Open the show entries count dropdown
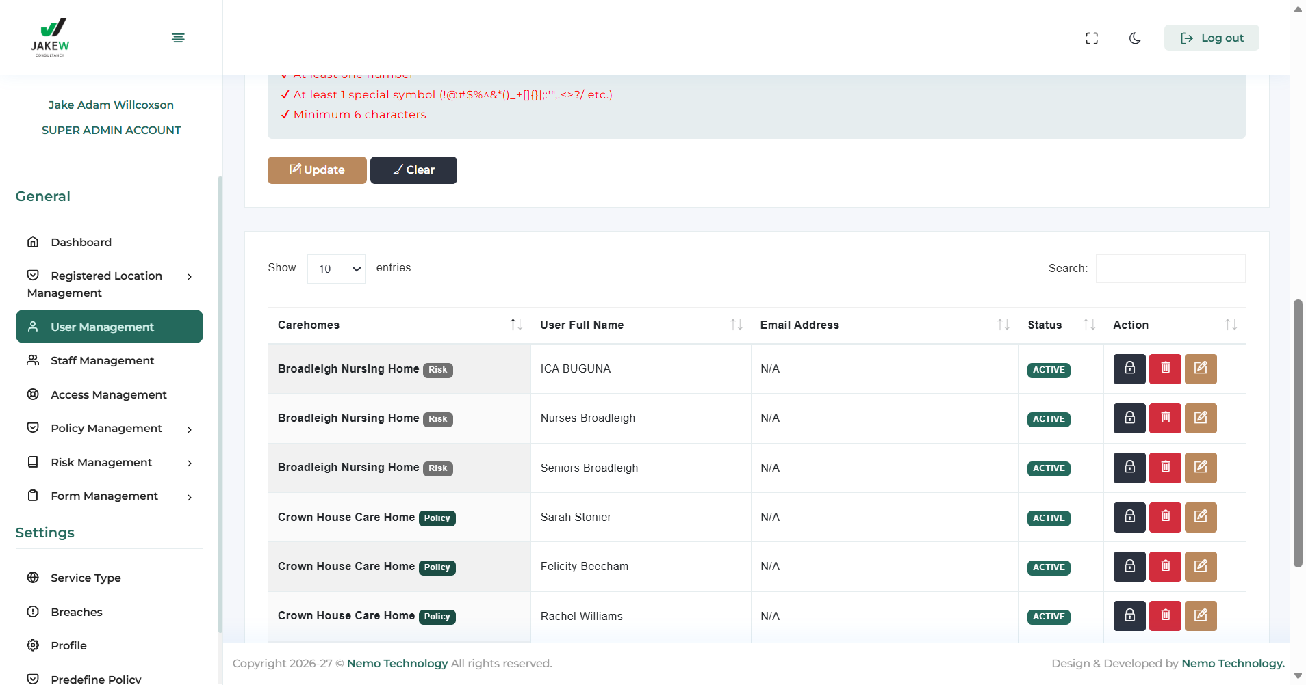 (336, 269)
